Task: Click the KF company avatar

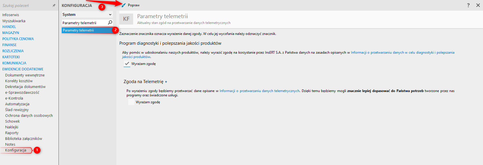Action: coord(126,19)
